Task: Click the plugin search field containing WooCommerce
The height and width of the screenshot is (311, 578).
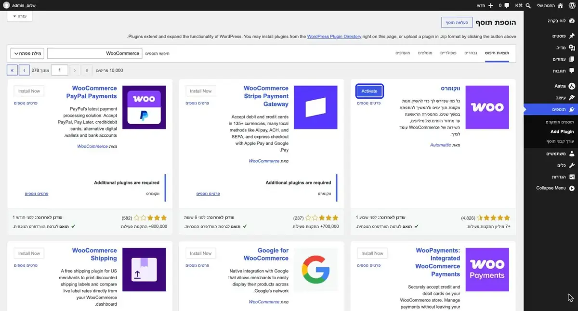Action: click(94, 53)
